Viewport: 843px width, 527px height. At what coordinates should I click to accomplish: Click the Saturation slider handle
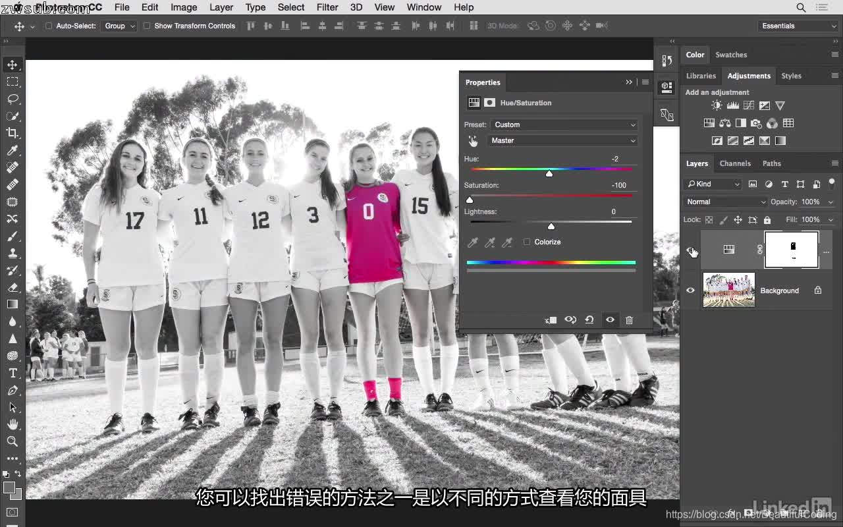coord(470,200)
